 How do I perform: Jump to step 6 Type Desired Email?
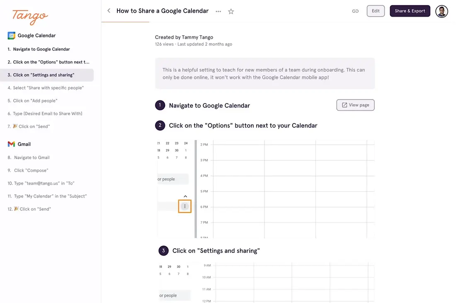coord(45,113)
